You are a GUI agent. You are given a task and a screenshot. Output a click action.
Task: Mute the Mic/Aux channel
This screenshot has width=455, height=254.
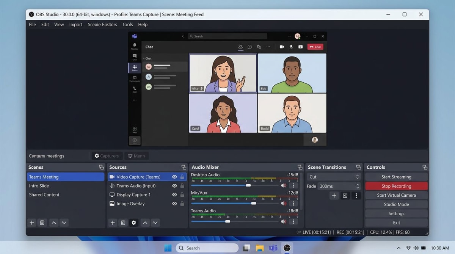pos(283,204)
